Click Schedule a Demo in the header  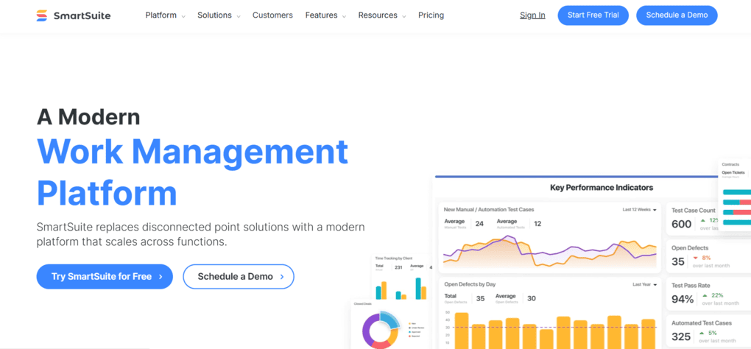[676, 15]
